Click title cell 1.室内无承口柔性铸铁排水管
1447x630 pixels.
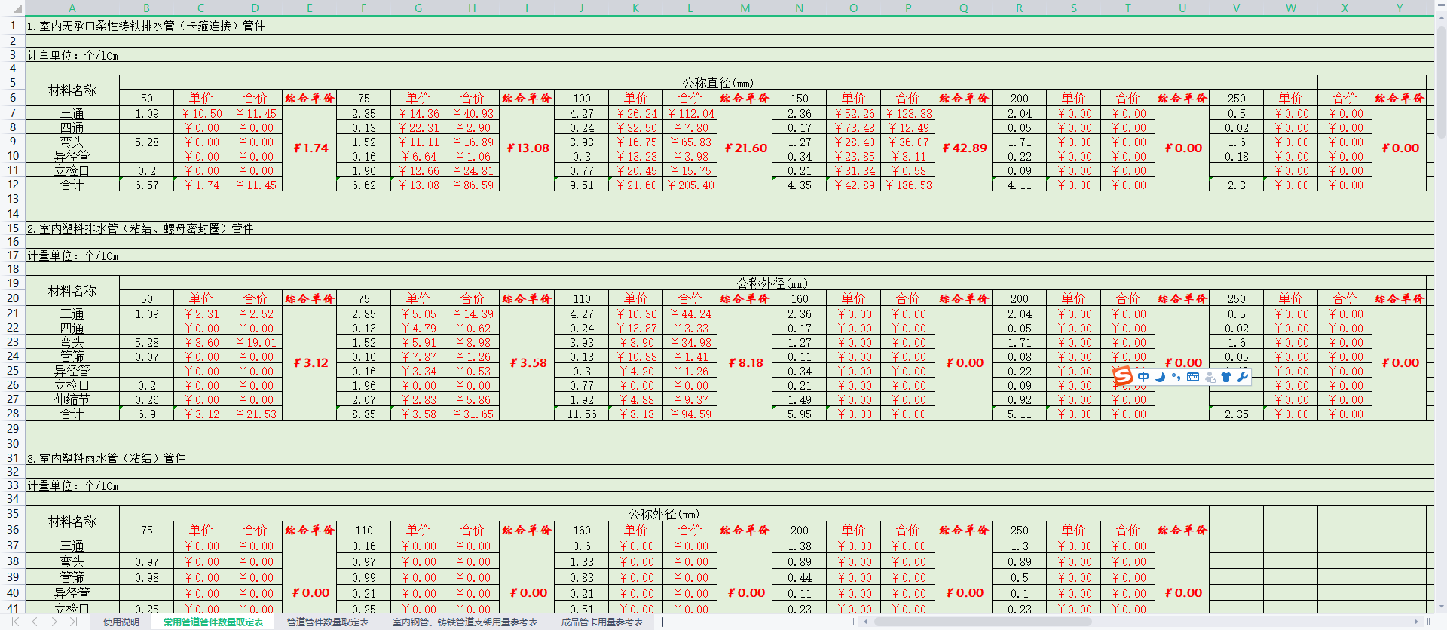pos(145,26)
